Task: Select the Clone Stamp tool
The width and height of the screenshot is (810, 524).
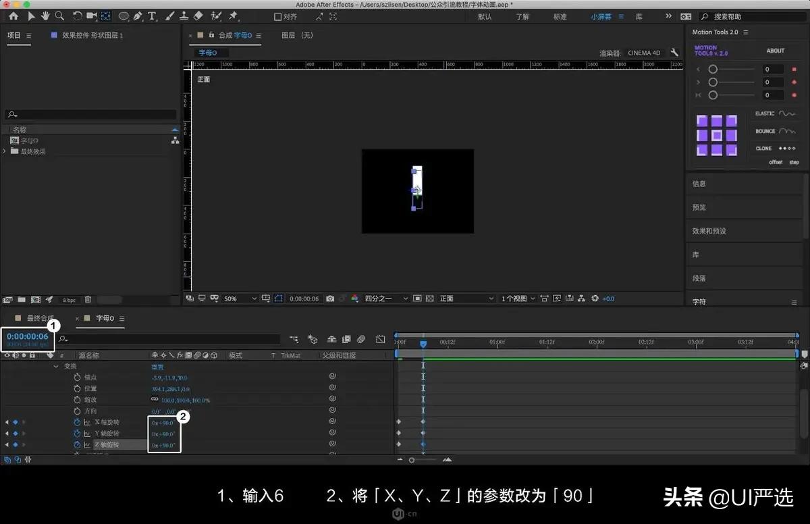Action: (x=184, y=16)
